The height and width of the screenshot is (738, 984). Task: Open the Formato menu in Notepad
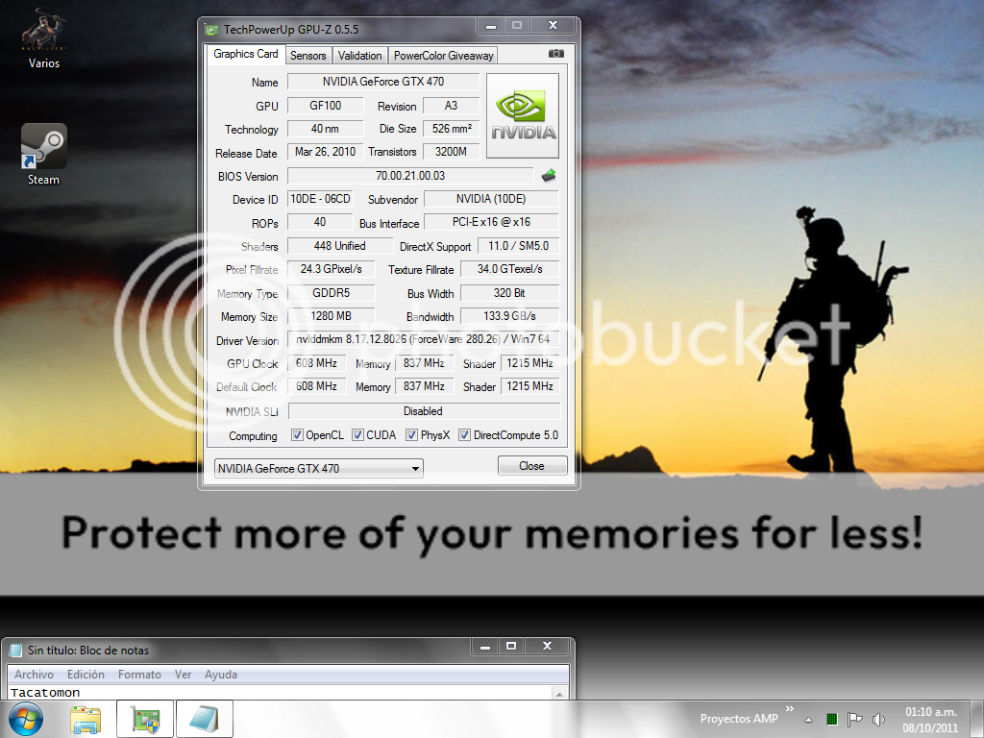point(139,675)
